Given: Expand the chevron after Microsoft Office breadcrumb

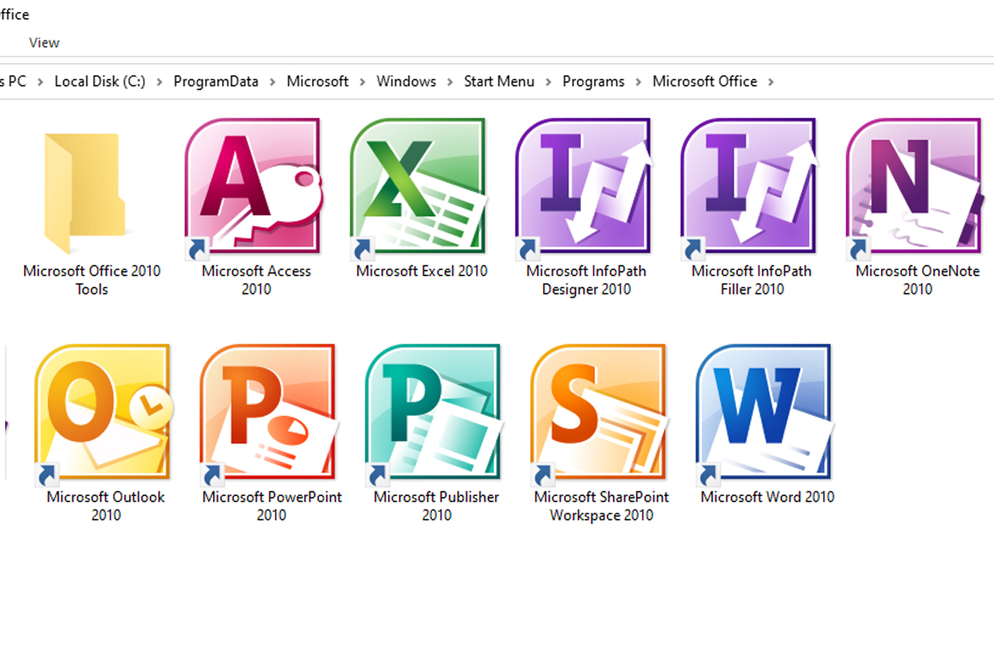Looking at the screenshot, I should [x=771, y=82].
